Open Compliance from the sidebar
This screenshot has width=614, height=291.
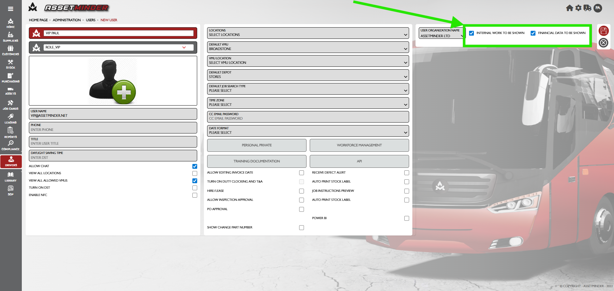[11, 145]
